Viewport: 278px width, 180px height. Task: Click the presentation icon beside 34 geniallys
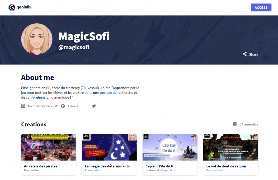coord(235,124)
